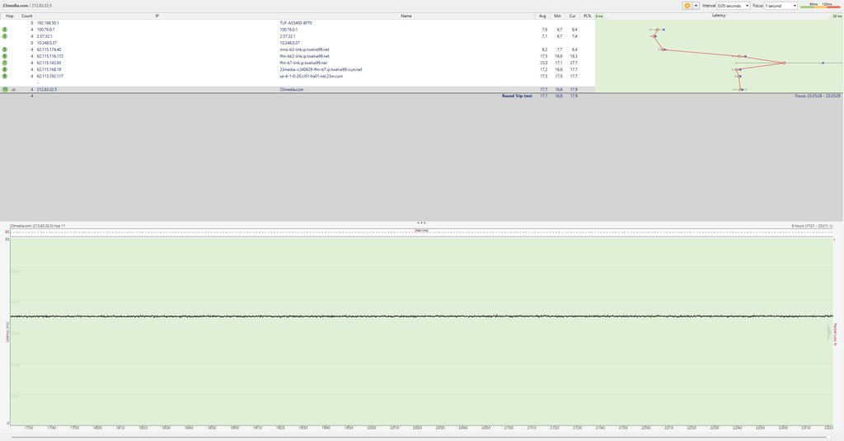Click the green hop 2 circle icon

5,30
